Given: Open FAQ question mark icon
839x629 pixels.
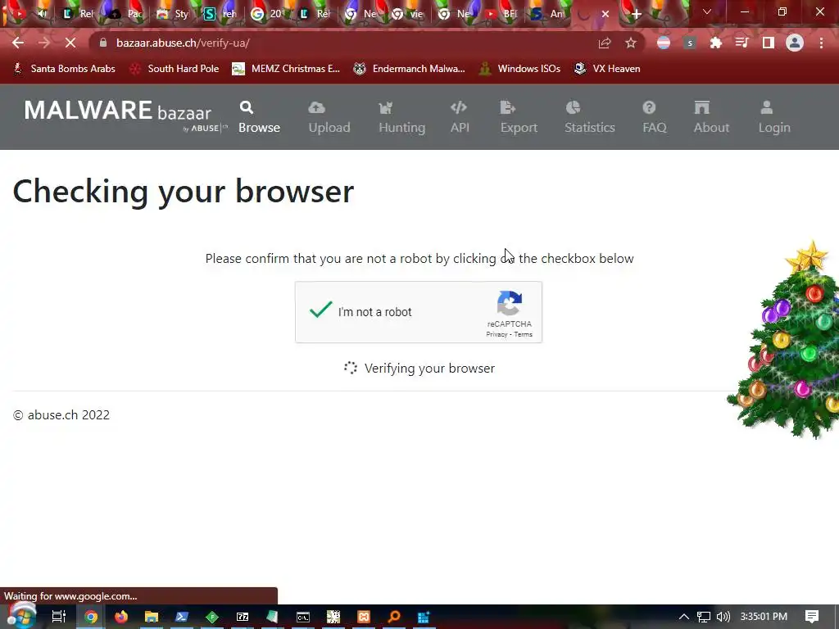Looking at the screenshot, I should [649, 107].
